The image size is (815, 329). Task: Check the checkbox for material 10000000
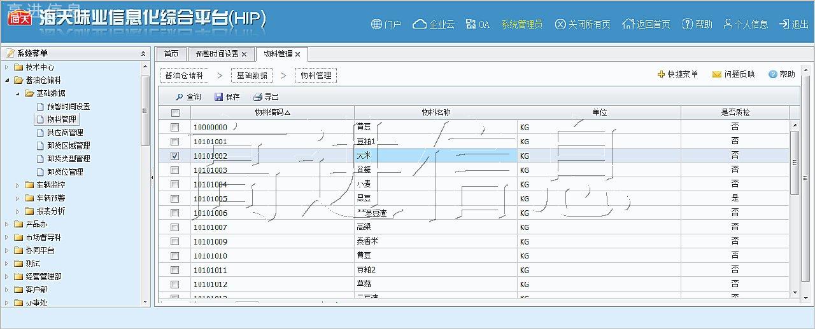pyautogui.click(x=175, y=127)
